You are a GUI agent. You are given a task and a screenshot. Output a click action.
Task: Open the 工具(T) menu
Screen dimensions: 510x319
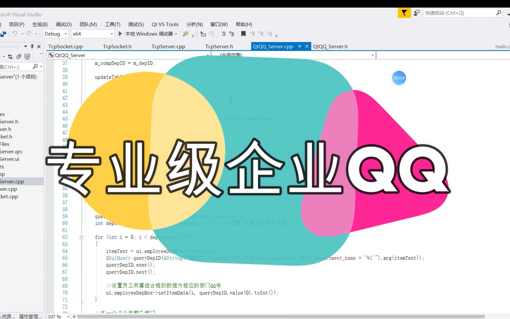113,24
